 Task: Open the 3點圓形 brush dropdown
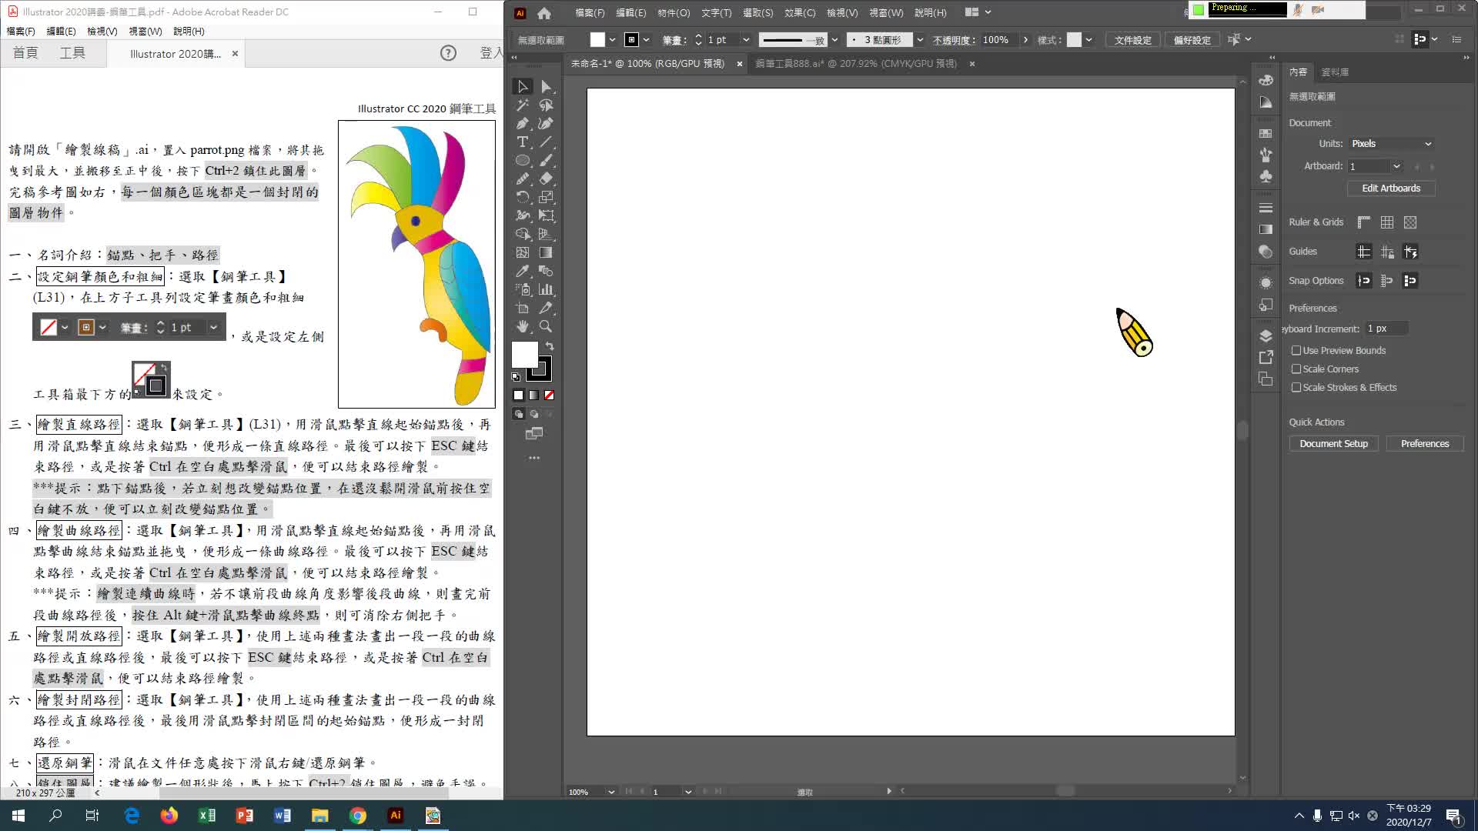920,40
